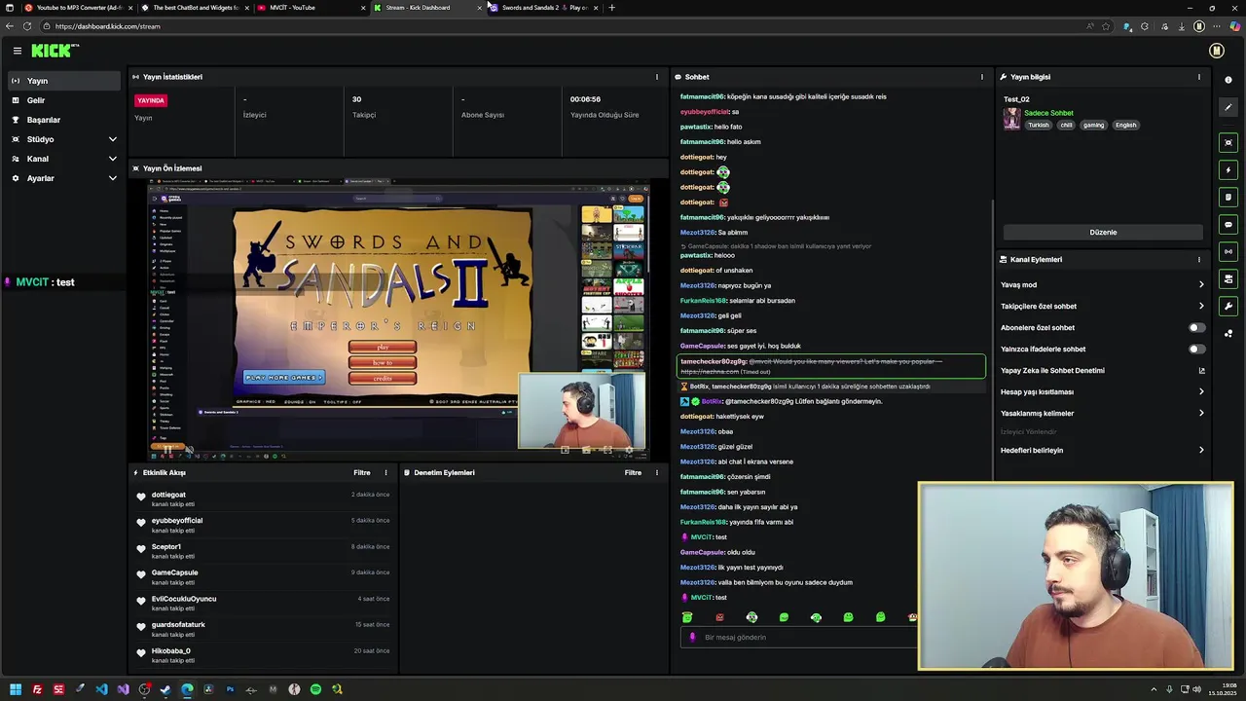The height and width of the screenshot is (701, 1246).
Task: Click the purple identity badge in message box
Action: pyautogui.click(x=692, y=638)
